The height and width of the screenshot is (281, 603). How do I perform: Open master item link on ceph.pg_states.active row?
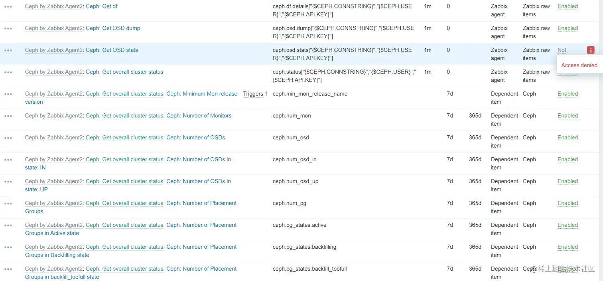coord(124,225)
